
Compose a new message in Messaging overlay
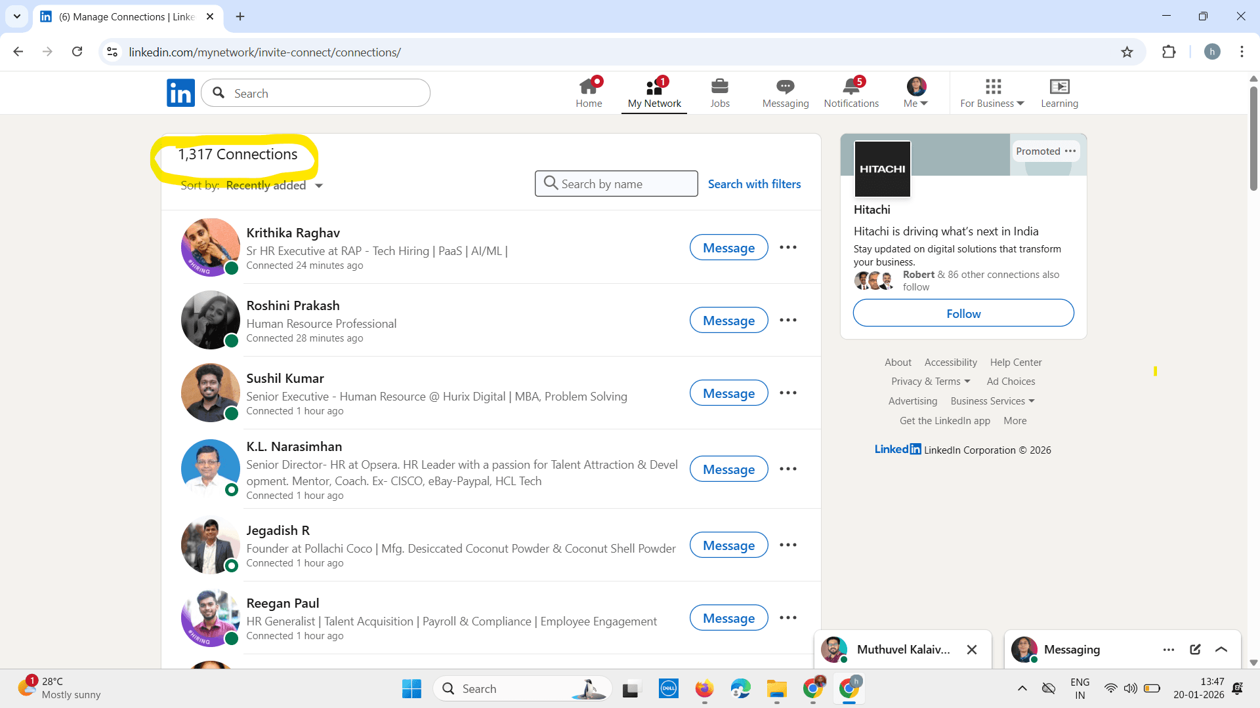(1195, 650)
